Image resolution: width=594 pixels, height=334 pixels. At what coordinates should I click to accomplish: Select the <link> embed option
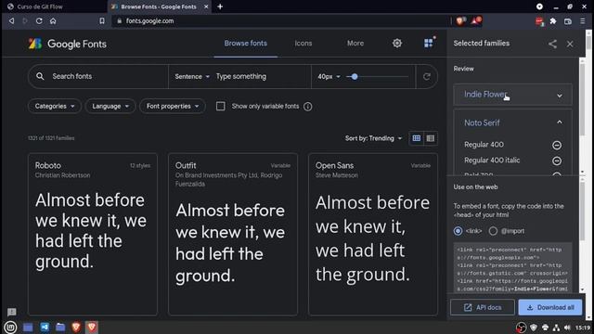tap(458, 231)
